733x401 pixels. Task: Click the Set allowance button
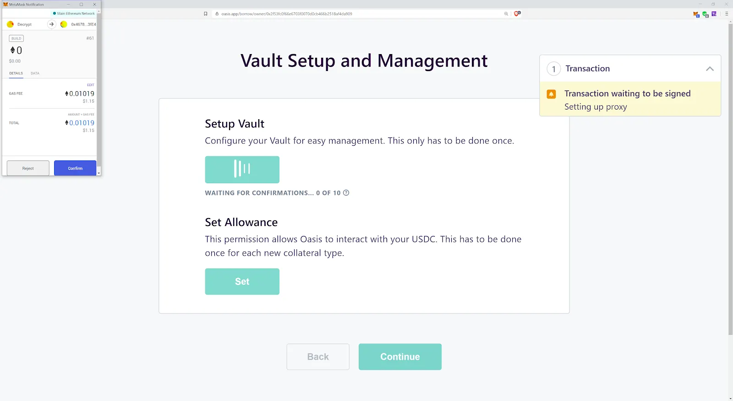click(x=242, y=281)
